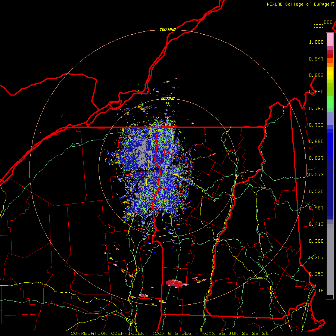The height and width of the screenshot is (336, 336).
Task: Click the [CC] legend unit label
Action: (318, 26)
